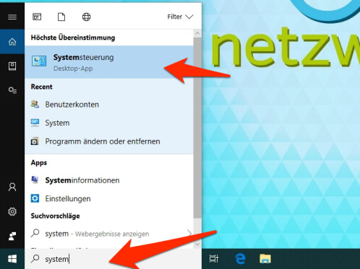Open Task View on the taskbar
Screen dimensions: 360x269
tap(214, 259)
